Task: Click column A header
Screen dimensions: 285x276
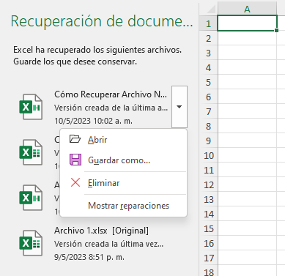Action: [x=247, y=10]
